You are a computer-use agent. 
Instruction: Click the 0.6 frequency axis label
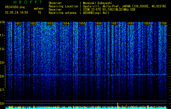tap(2, 104)
